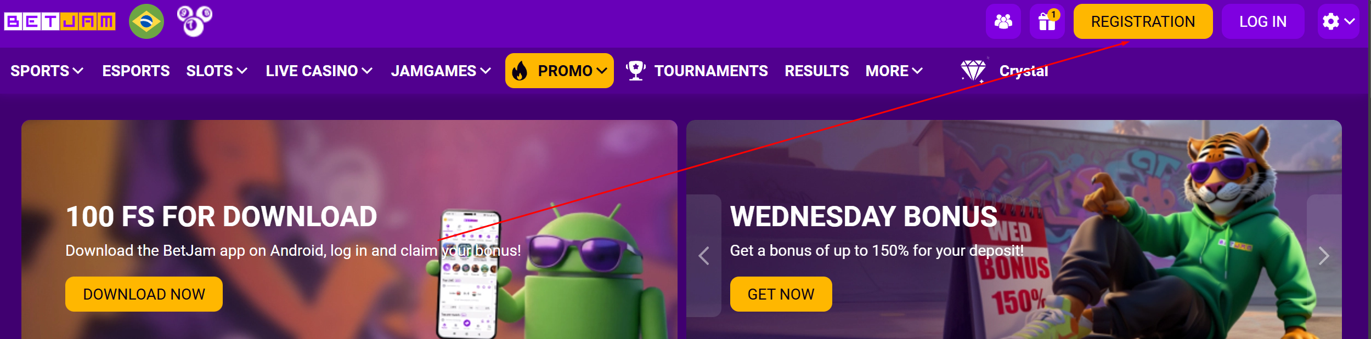Click the BetJam logo
Image resolution: width=1371 pixels, height=339 pixels.
60,21
